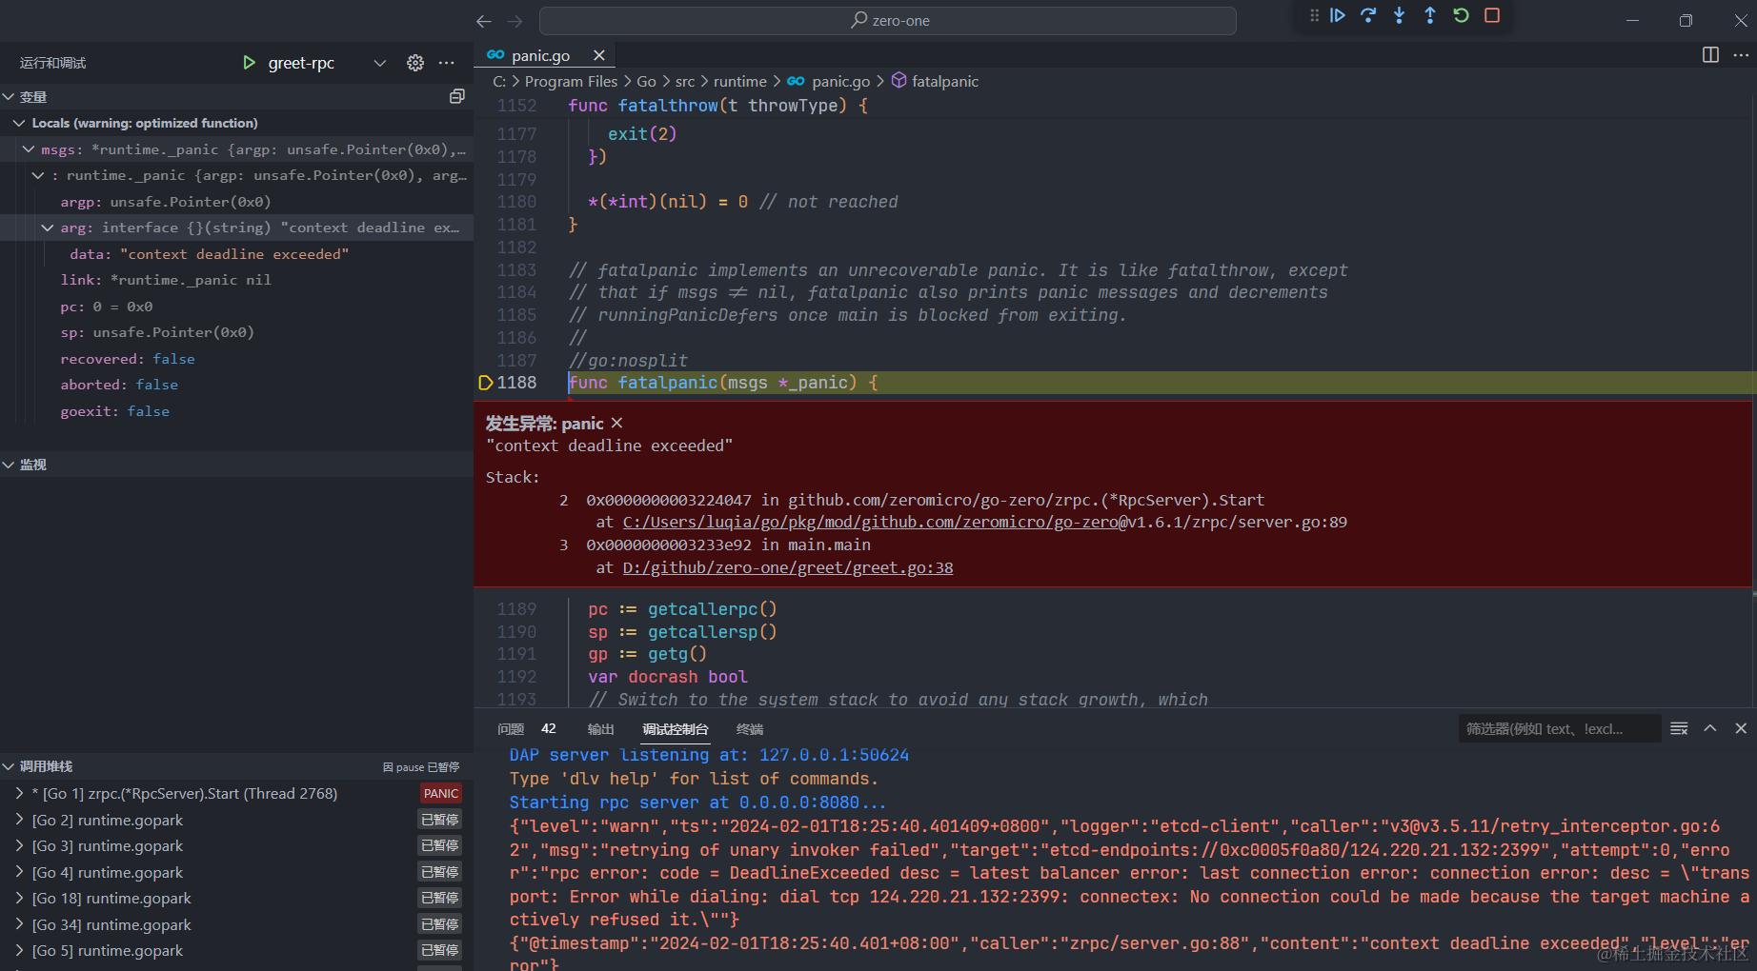Expand the Go 3 runtime.gopark goroutine
The height and width of the screenshot is (971, 1757).
click(x=19, y=845)
